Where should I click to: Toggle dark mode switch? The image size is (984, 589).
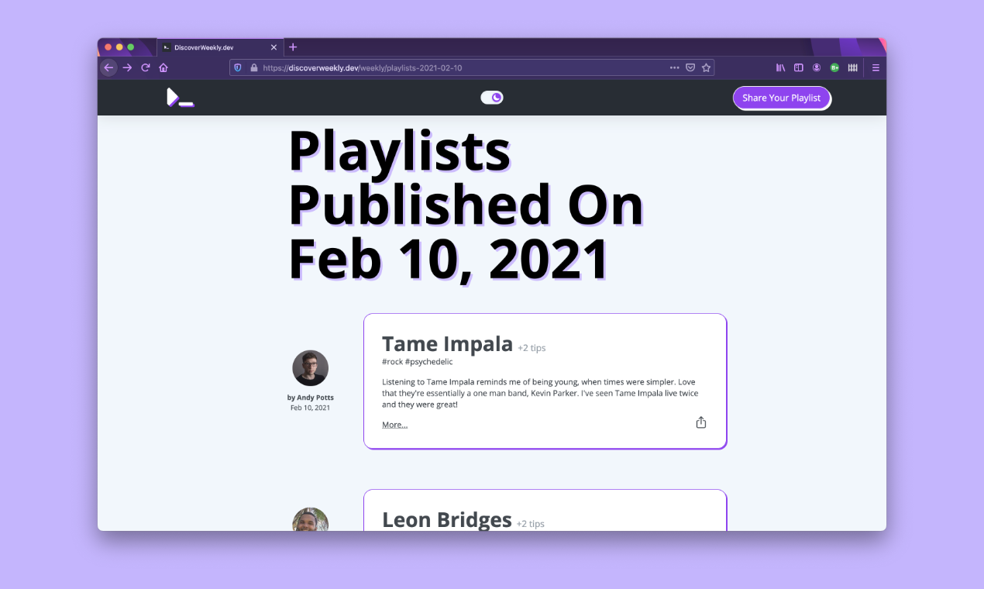492,97
